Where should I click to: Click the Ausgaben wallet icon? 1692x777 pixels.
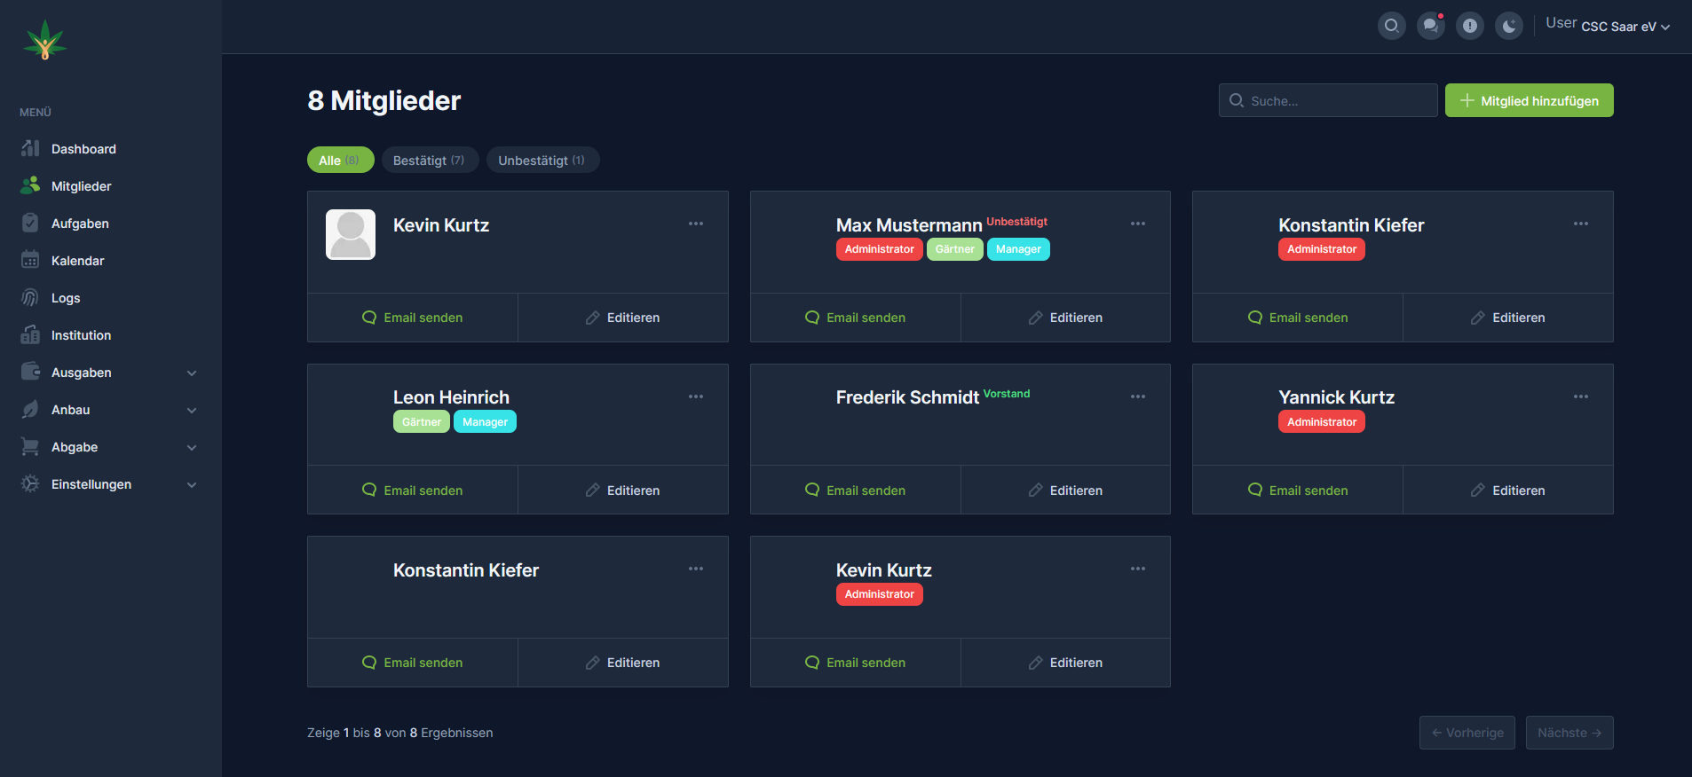[30, 372]
